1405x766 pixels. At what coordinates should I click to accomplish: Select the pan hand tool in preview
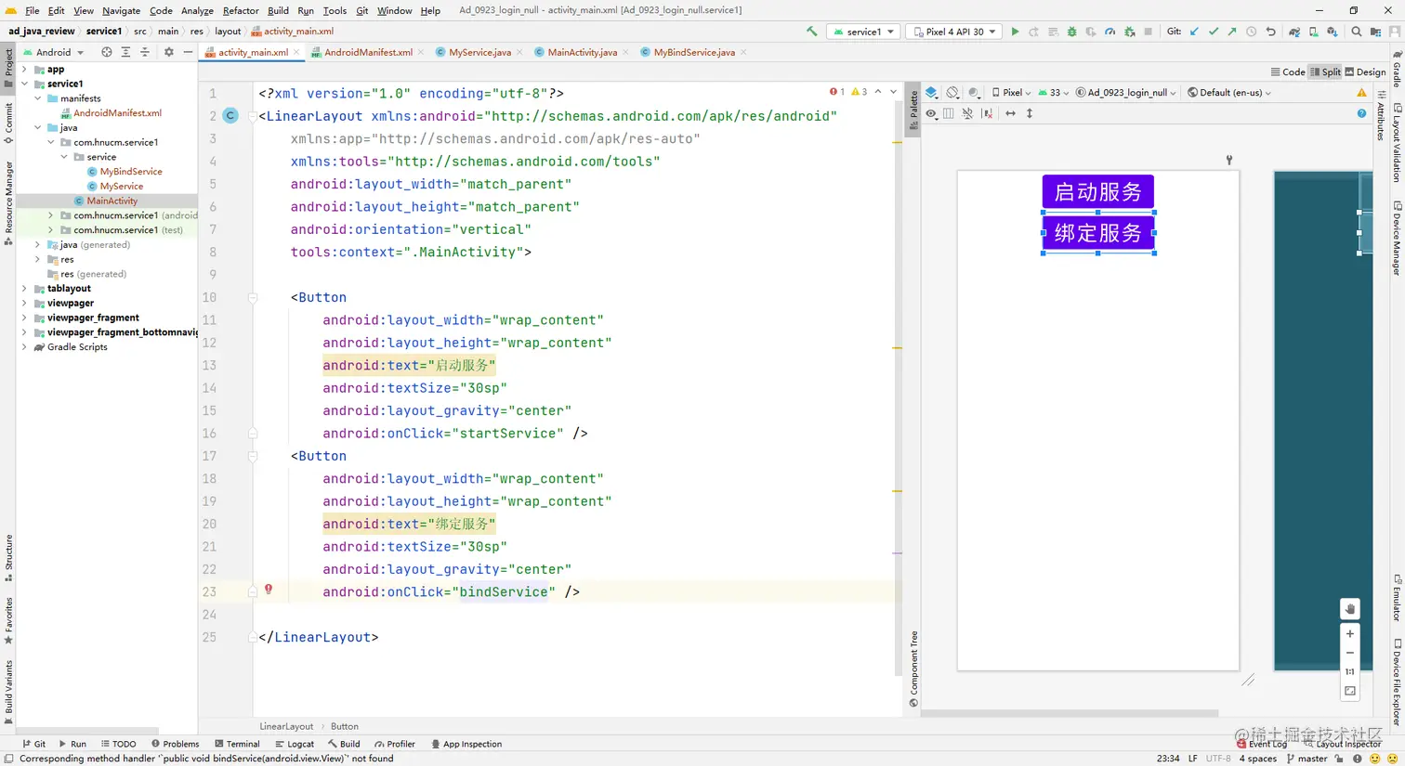(1350, 609)
